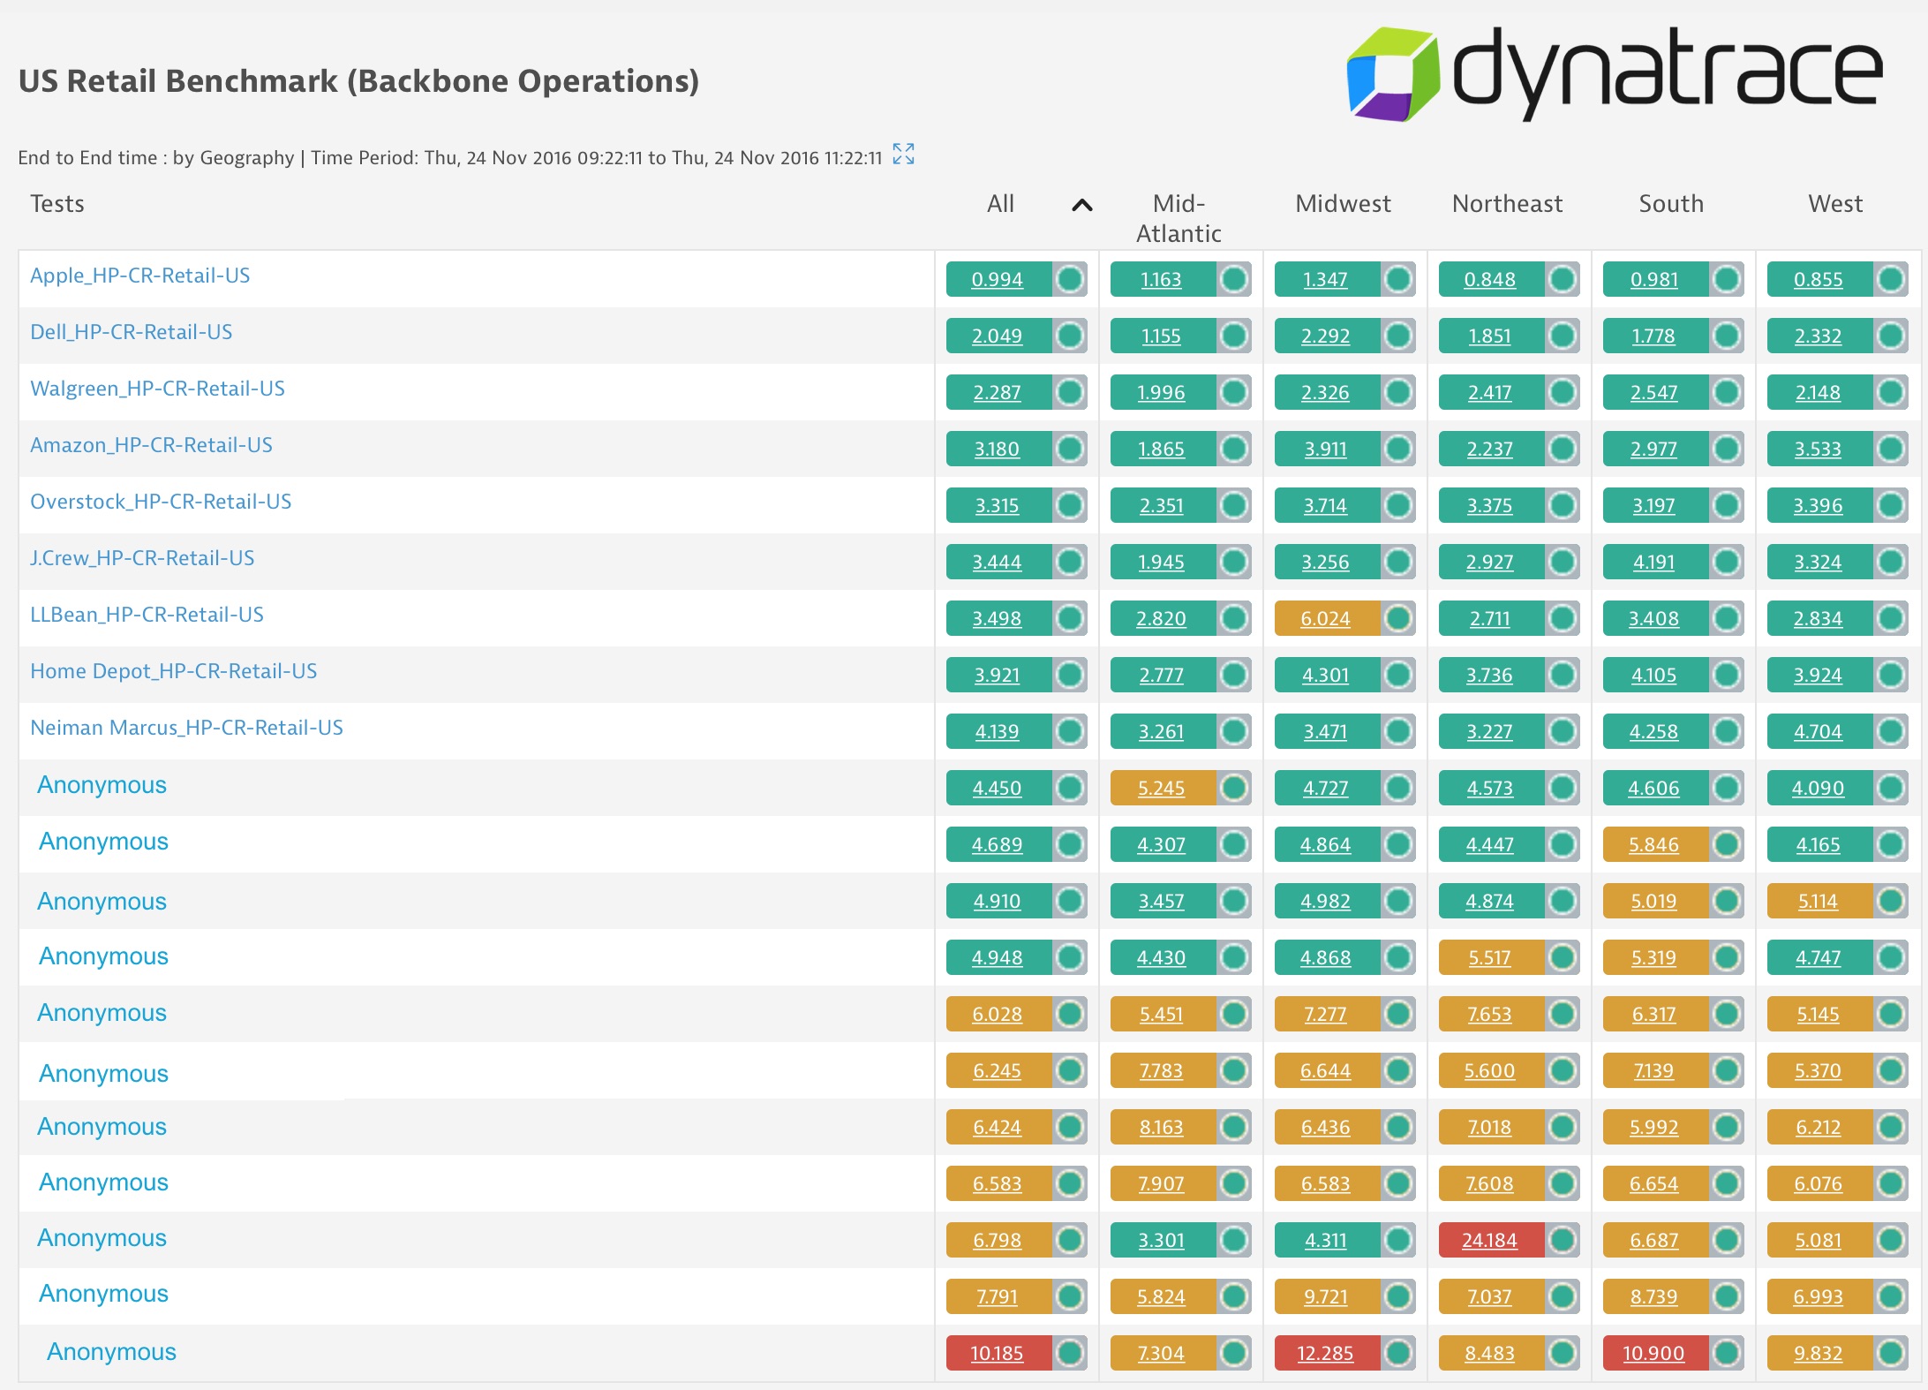Click status circle beside 5.846 South value
The image size is (1928, 1390).
(x=1727, y=844)
